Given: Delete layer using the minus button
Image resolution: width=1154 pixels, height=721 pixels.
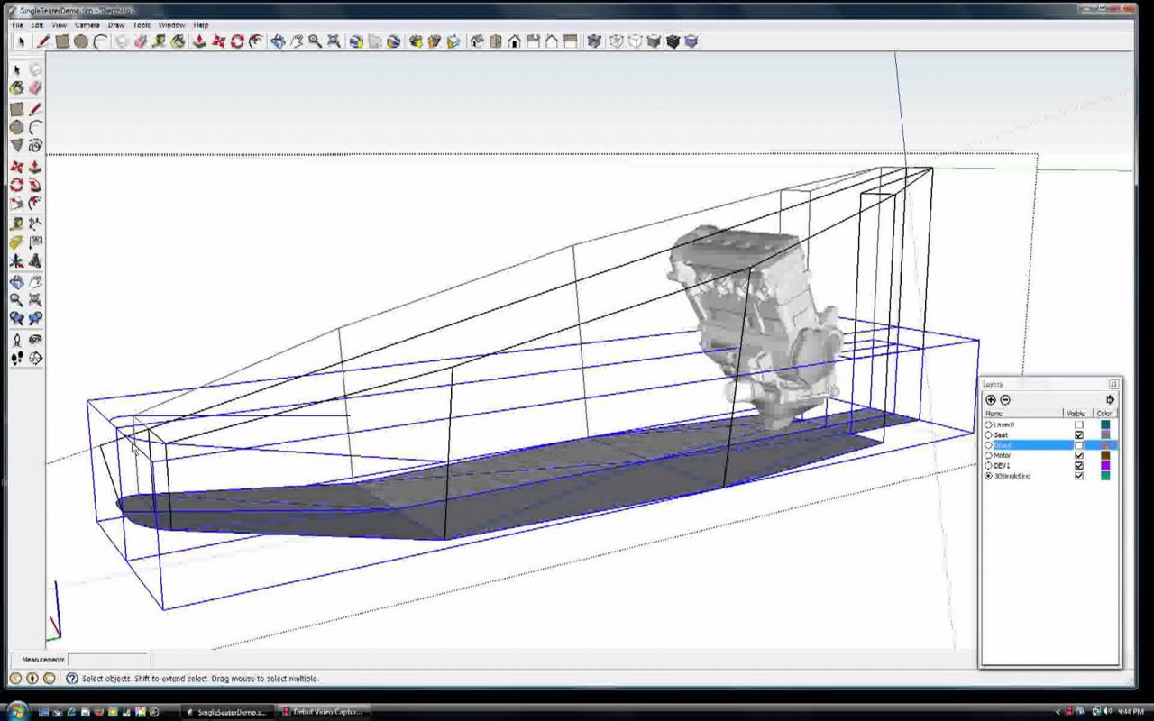Looking at the screenshot, I should (x=1005, y=400).
